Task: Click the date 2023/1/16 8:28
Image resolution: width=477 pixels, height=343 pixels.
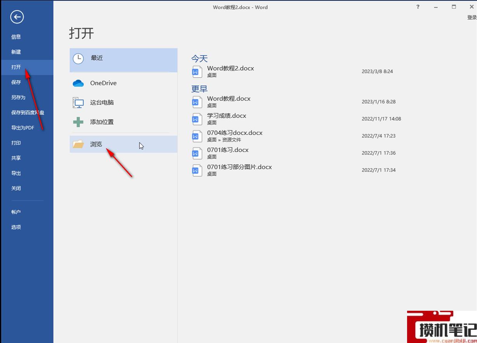Action: 378,102
